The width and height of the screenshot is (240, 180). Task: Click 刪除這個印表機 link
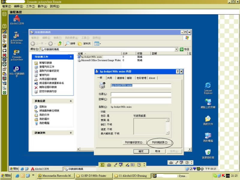pos(48,87)
